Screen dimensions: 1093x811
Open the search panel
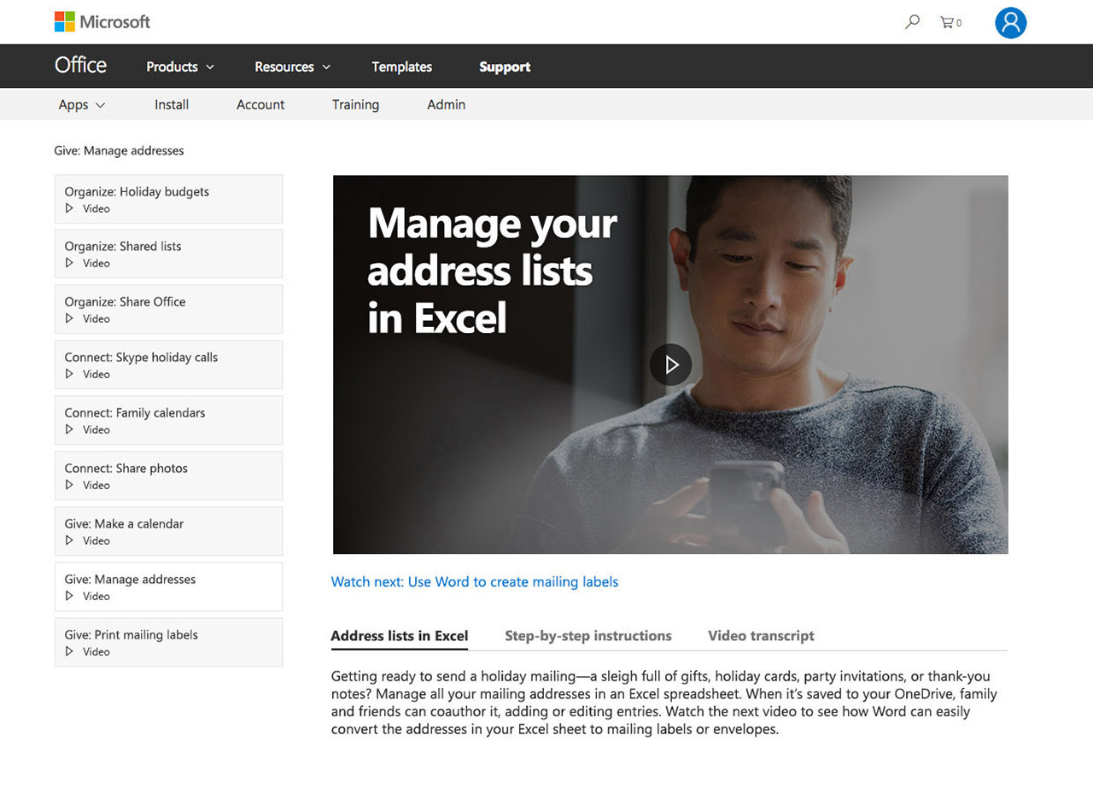pos(911,22)
